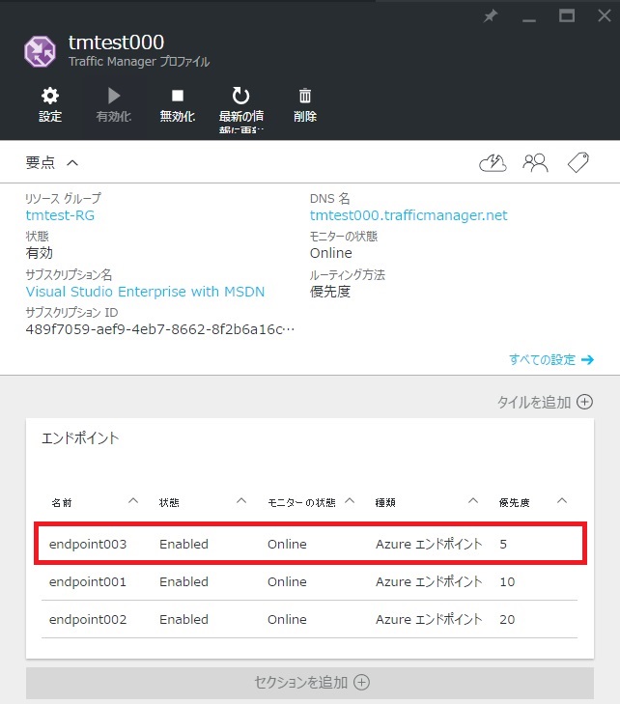Click the 名前 column header text

click(62, 503)
